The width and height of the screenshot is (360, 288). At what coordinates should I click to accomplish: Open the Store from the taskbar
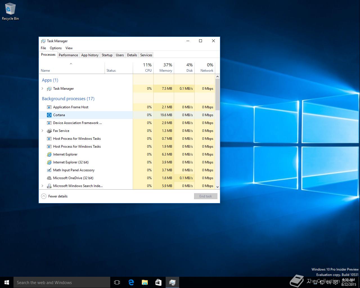tap(158, 282)
